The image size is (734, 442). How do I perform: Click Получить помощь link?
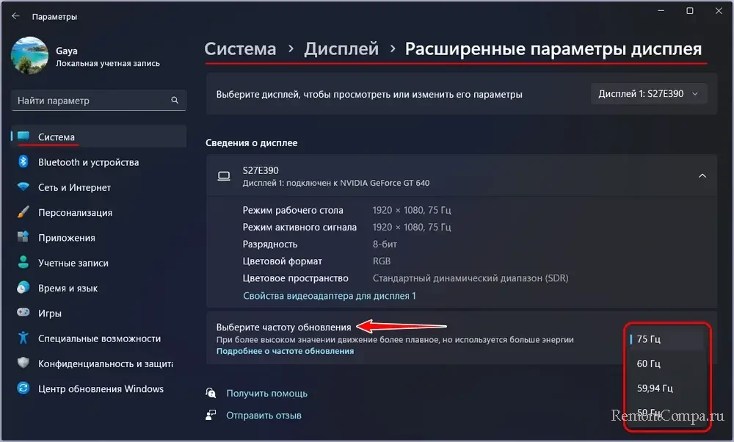(266, 394)
